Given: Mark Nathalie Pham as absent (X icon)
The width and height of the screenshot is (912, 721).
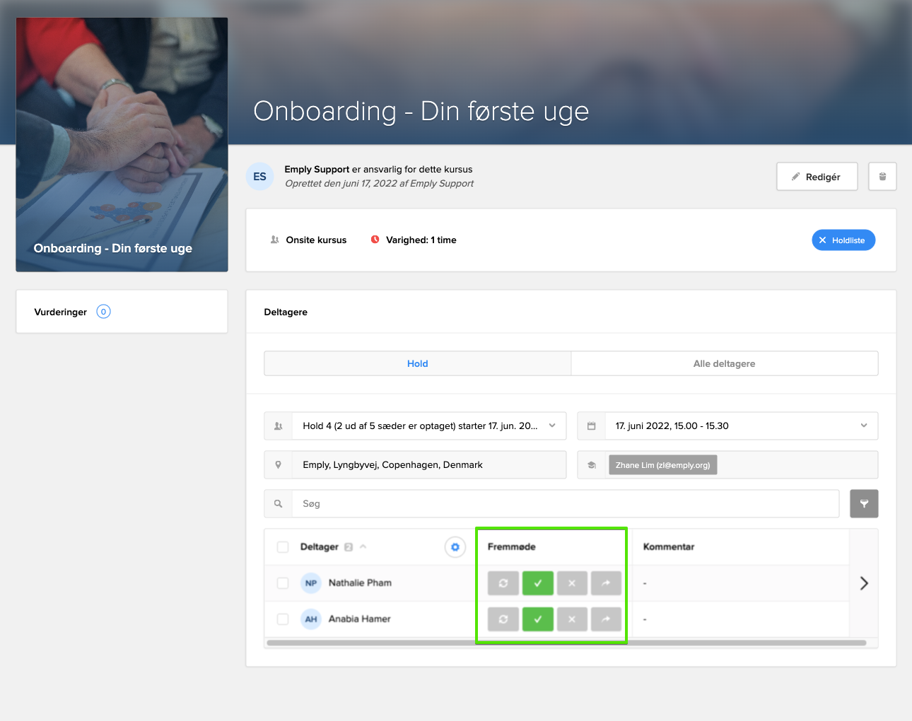Looking at the screenshot, I should point(571,583).
